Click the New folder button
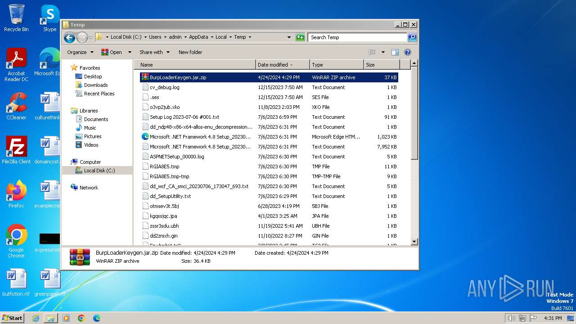The image size is (576, 324). point(190,52)
